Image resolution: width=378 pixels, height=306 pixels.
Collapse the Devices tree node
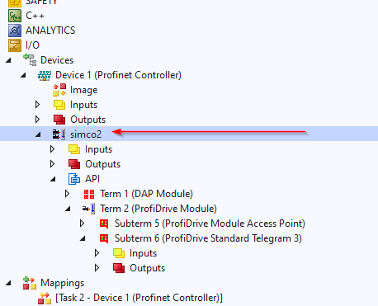click(8, 60)
